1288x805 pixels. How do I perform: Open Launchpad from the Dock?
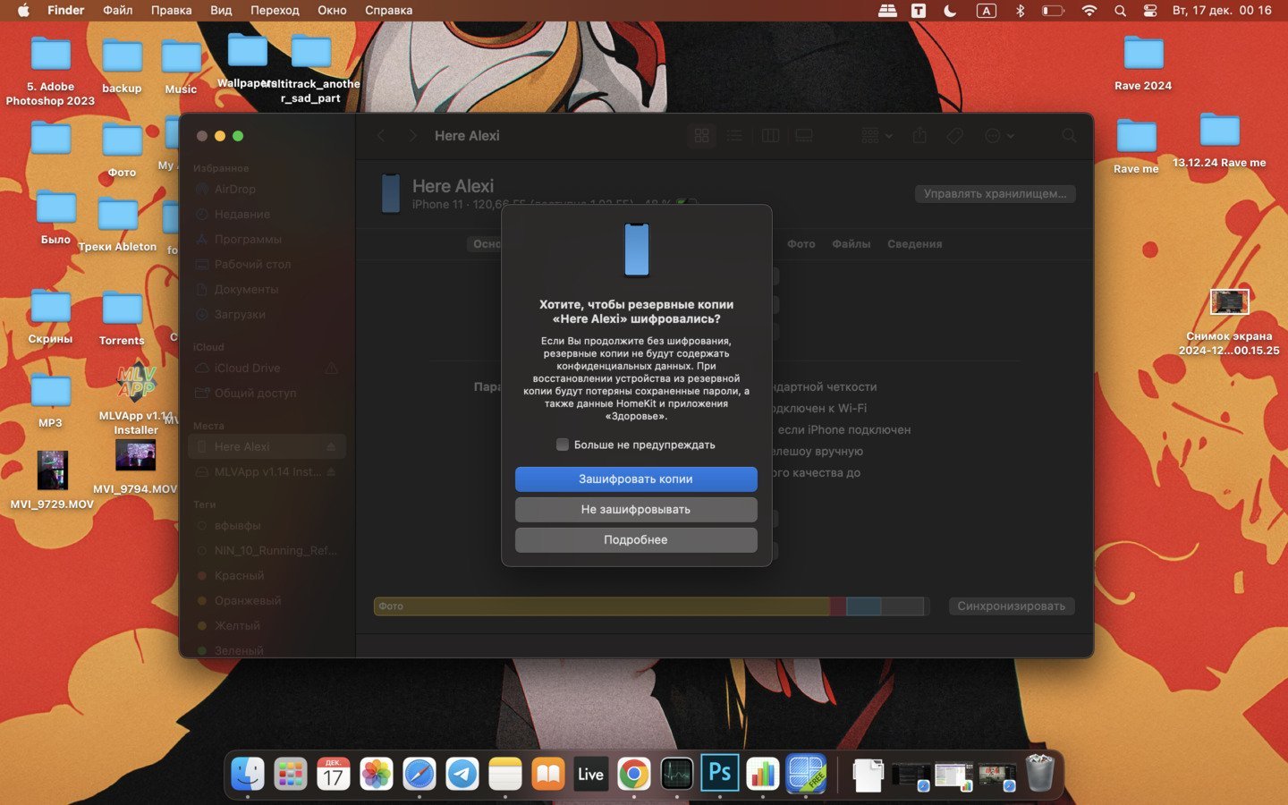[x=291, y=775]
